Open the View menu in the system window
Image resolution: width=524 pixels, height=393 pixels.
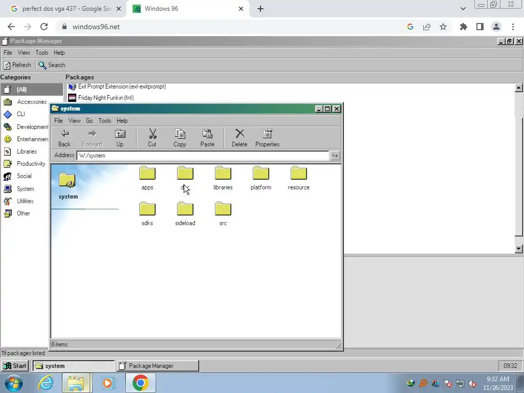pyautogui.click(x=75, y=121)
